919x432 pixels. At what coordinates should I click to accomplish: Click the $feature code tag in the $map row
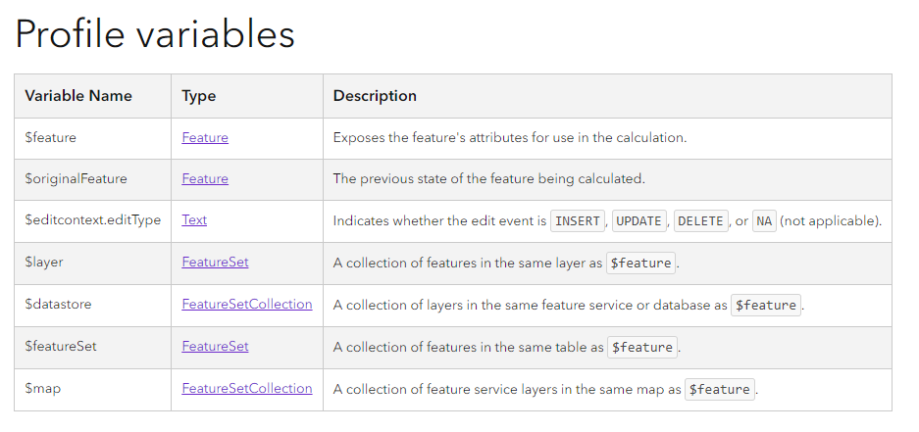(x=720, y=390)
